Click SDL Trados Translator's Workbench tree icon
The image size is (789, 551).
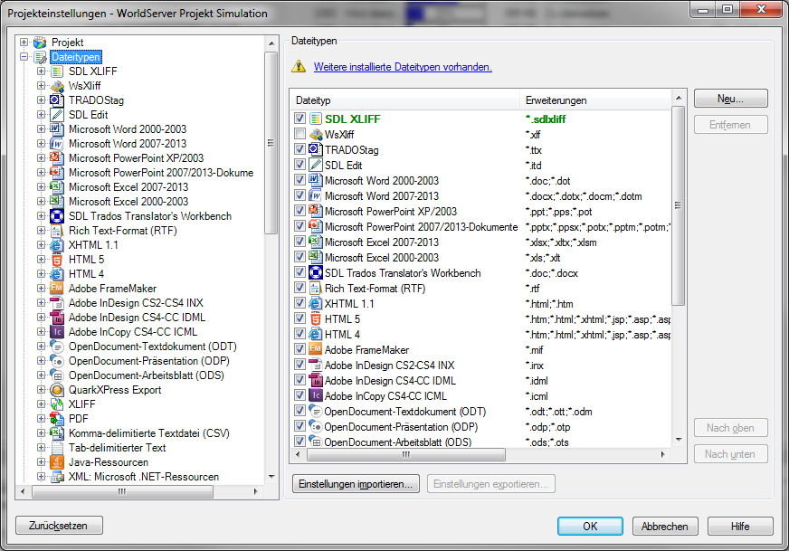tap(57, 216)
